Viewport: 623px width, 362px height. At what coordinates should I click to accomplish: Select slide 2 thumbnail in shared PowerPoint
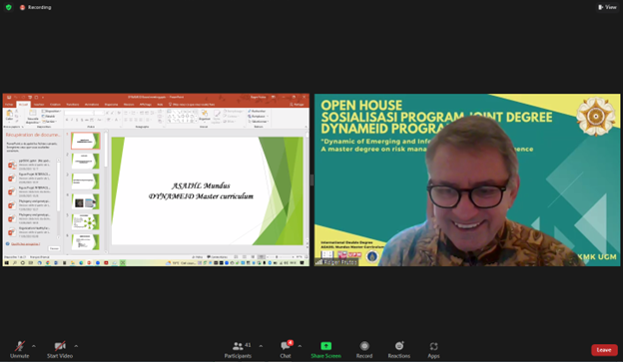tap(86, 162)
